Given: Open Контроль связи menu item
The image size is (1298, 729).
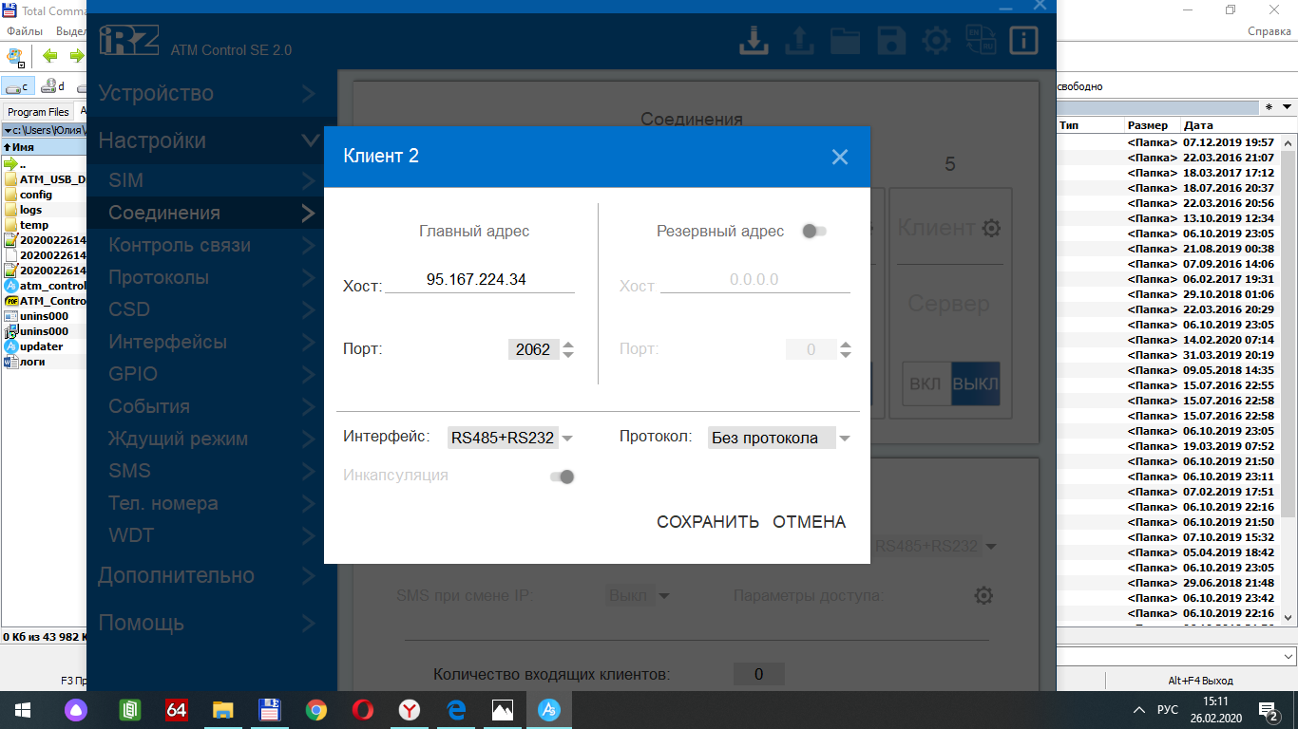Looking at the screenshot, I should tap(213, 245).
